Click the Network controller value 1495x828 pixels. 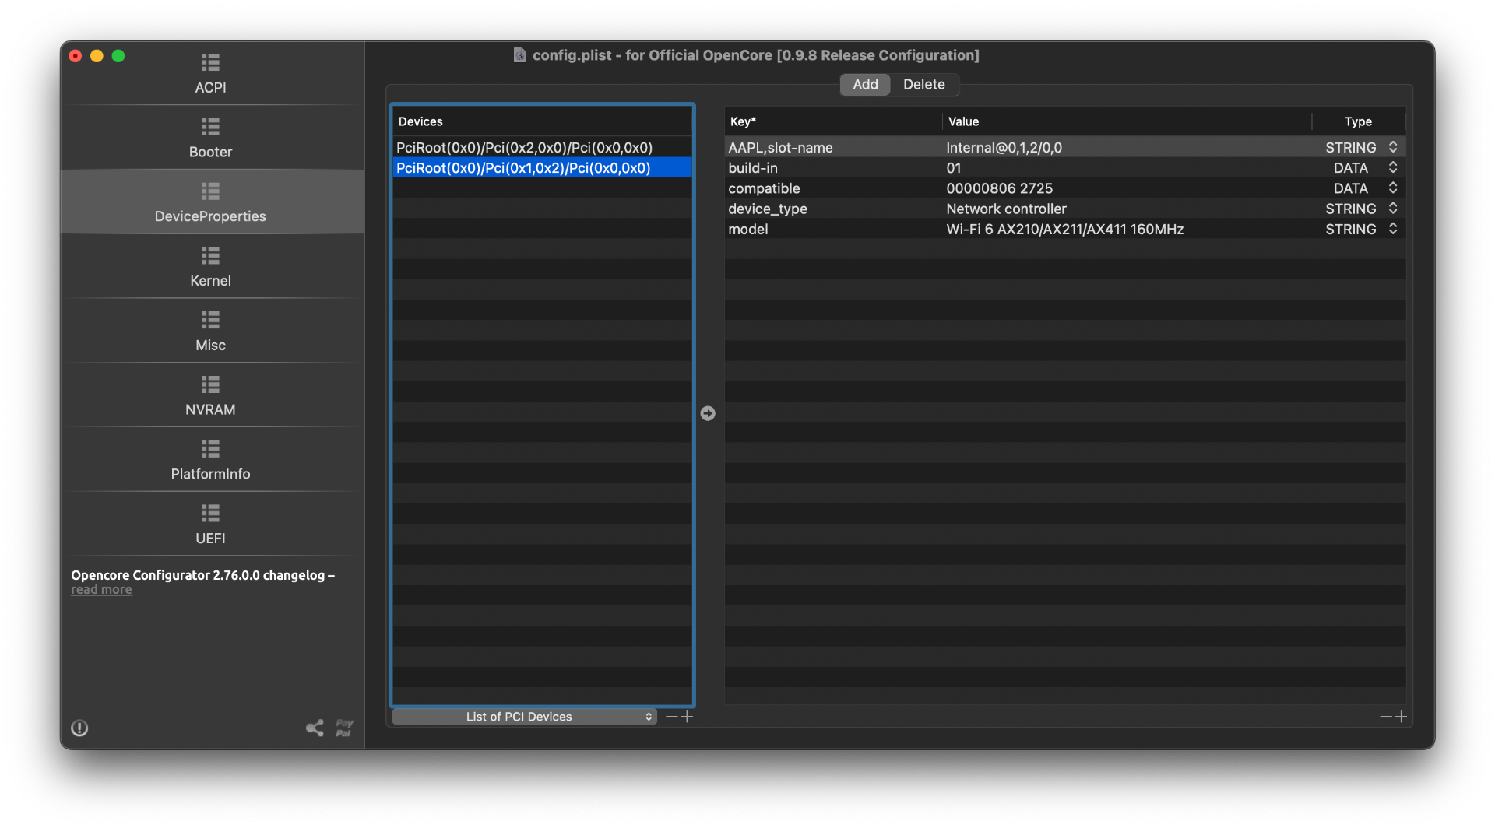click(x=1006, y=209)
